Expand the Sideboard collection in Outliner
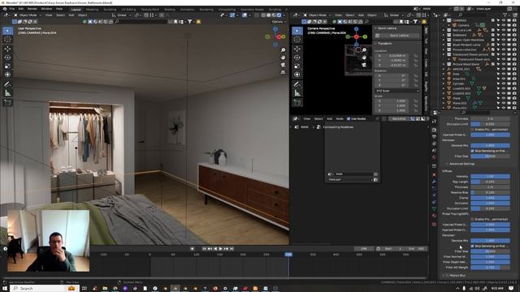 tap(444, 35)
